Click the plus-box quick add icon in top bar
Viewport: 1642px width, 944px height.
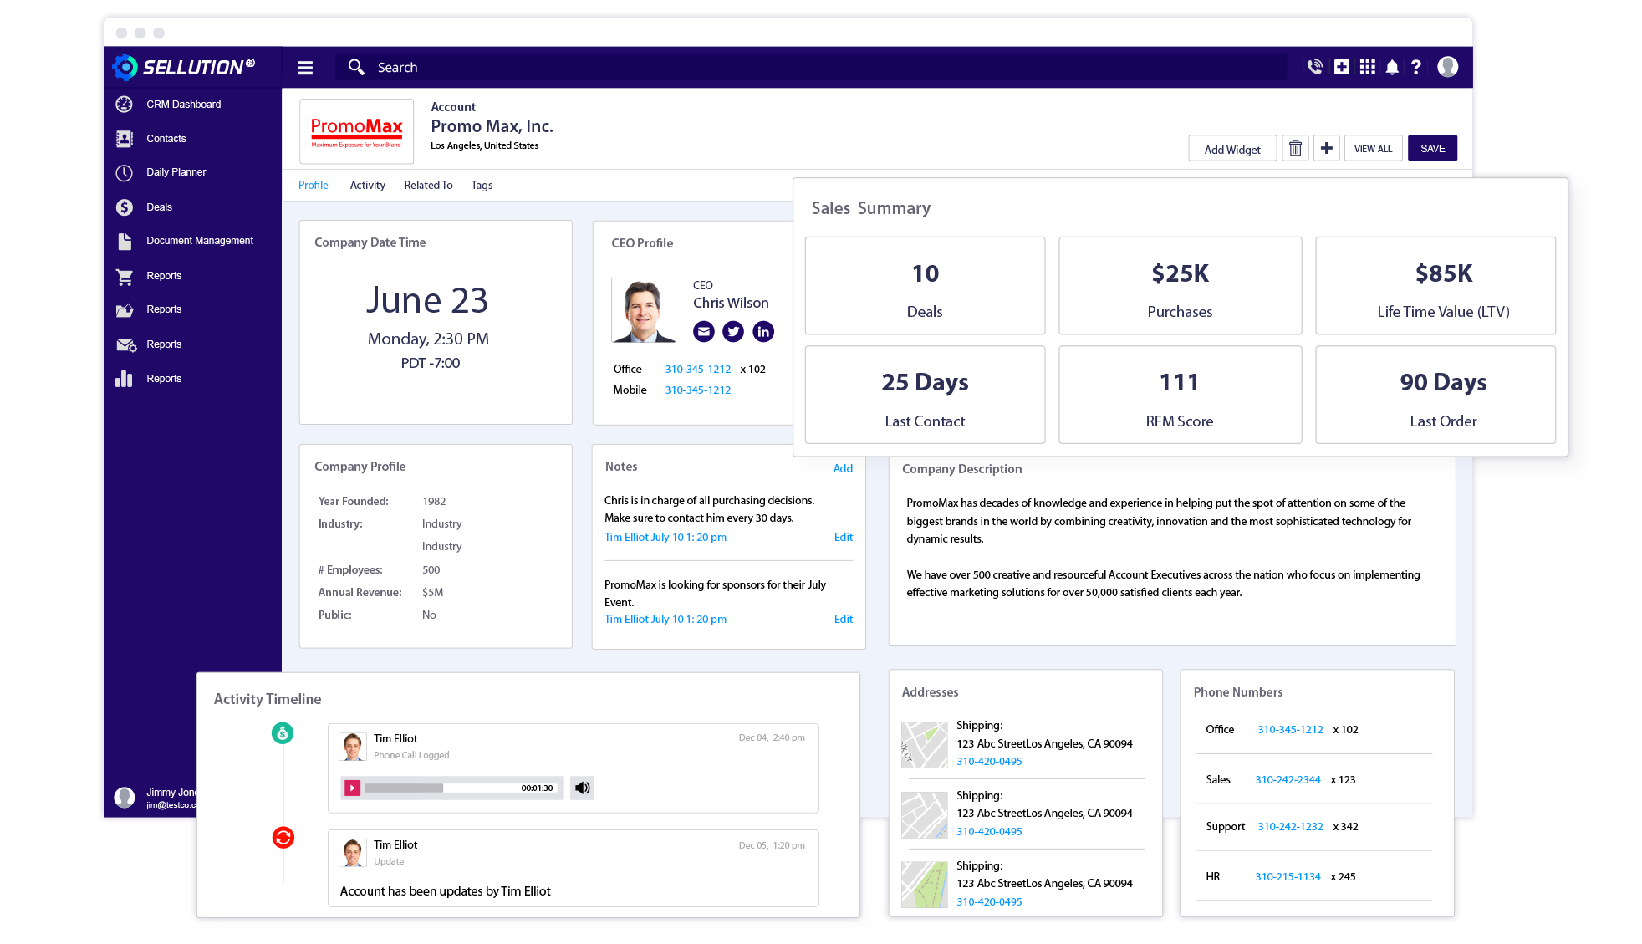click(1342, 67)
